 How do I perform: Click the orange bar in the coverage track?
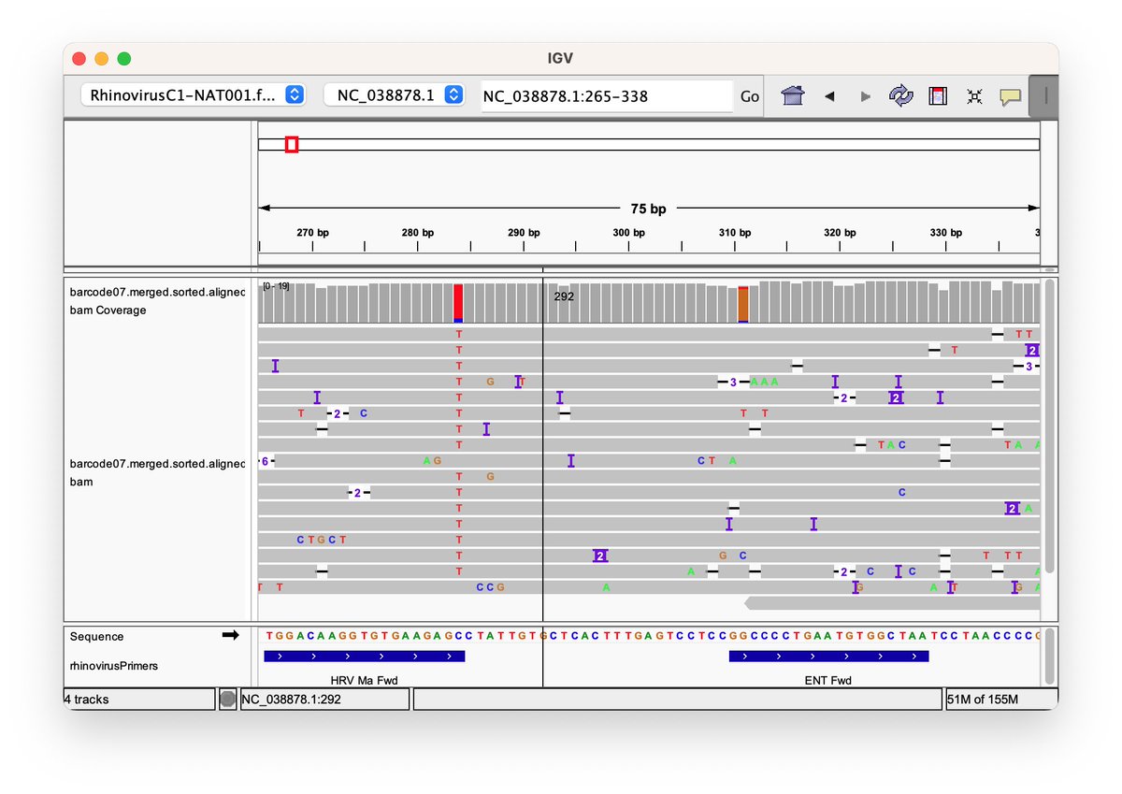(x=743, y=304)
